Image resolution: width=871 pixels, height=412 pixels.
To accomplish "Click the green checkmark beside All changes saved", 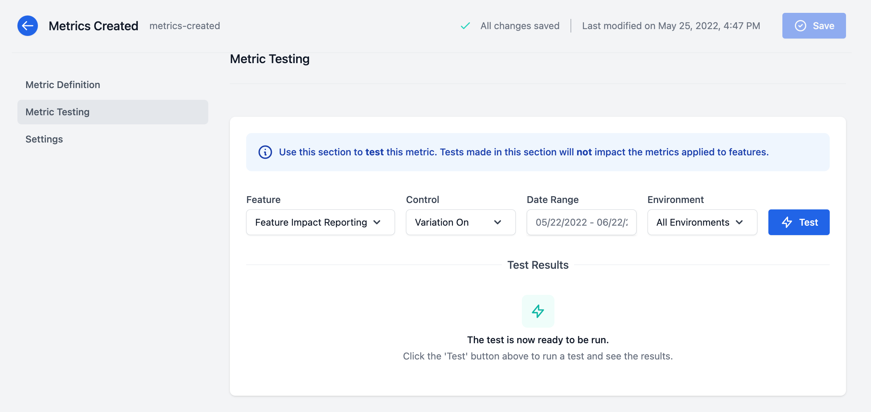I will [x=465, y=26].
